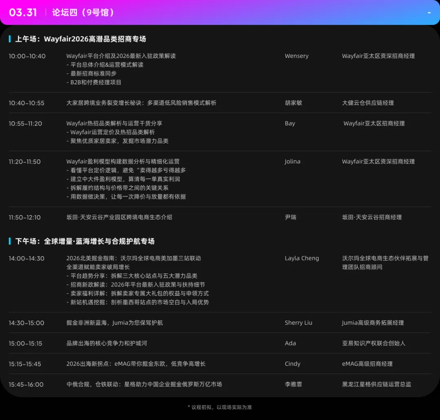Click topic 2026北美掘金指南 沃尔玛三站联动
This screenshot has width=440, height=420.
coord(134,258)
